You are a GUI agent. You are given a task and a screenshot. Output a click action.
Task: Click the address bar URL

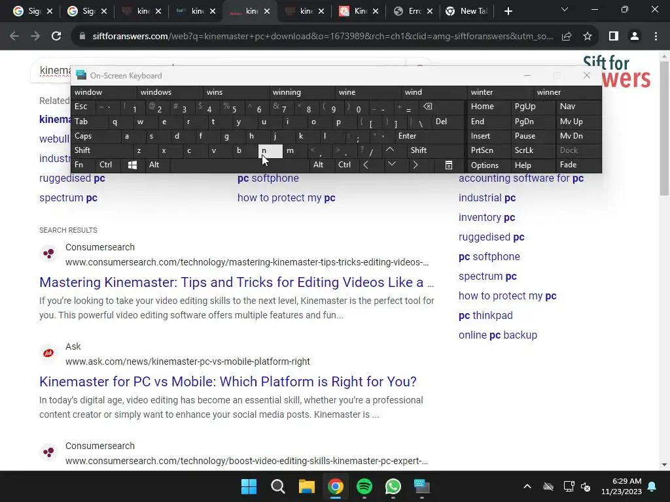pyautogui.click(x=323, y=37)
